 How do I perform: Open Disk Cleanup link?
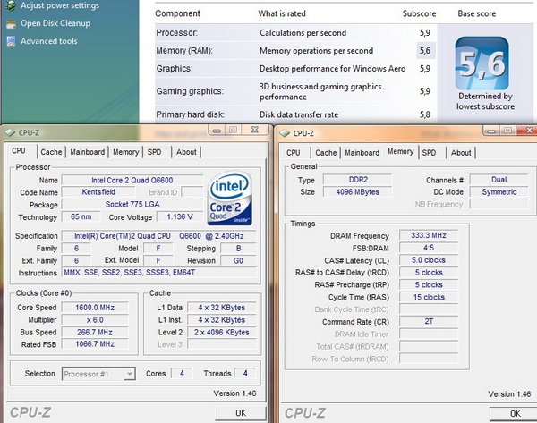click(55, 23)
